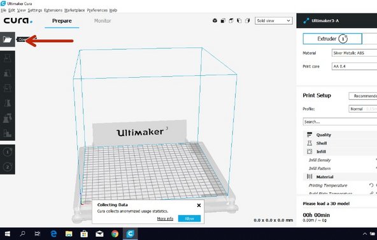Select the Support Blocker tool

[7, 133]
